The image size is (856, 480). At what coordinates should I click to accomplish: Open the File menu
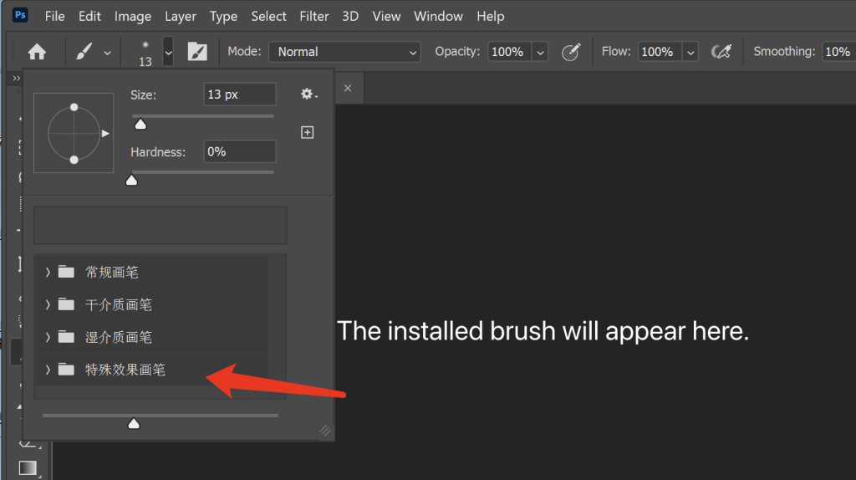tap(54, 17)
